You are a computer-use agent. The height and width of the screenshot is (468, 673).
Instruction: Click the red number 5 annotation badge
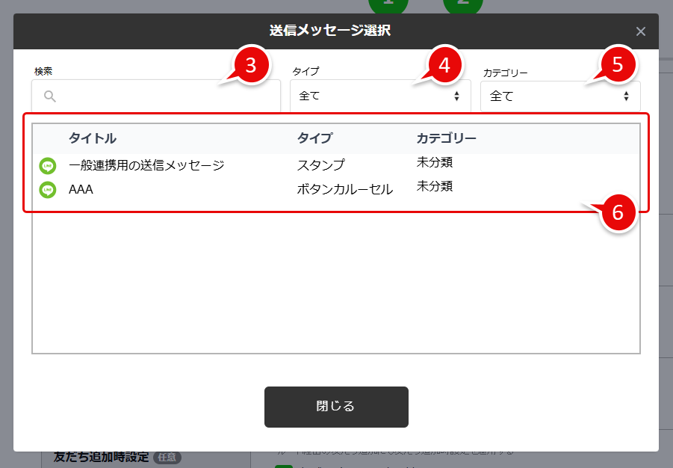[617, 65]
